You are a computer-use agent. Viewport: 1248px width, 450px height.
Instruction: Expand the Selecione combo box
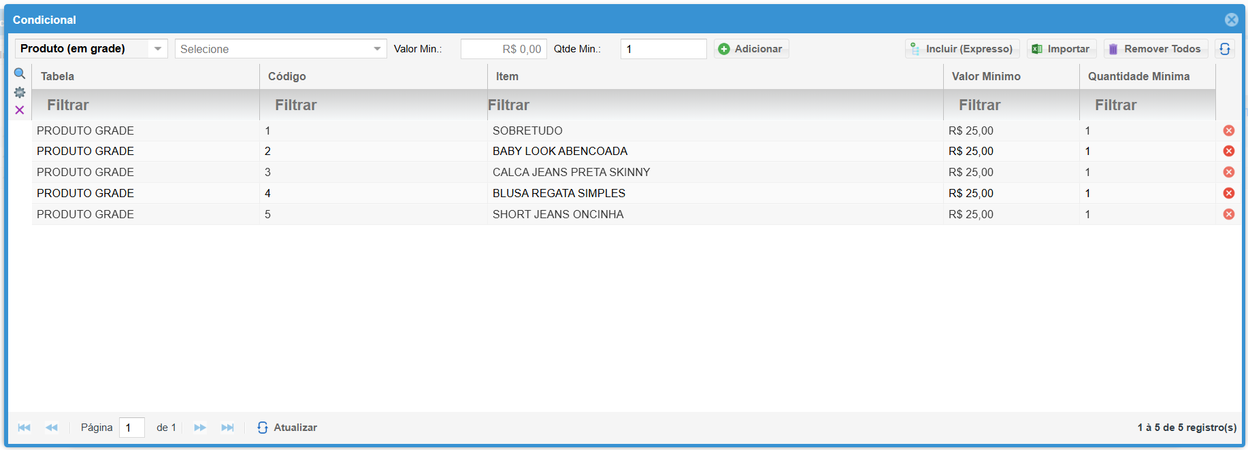click(377, 49)
